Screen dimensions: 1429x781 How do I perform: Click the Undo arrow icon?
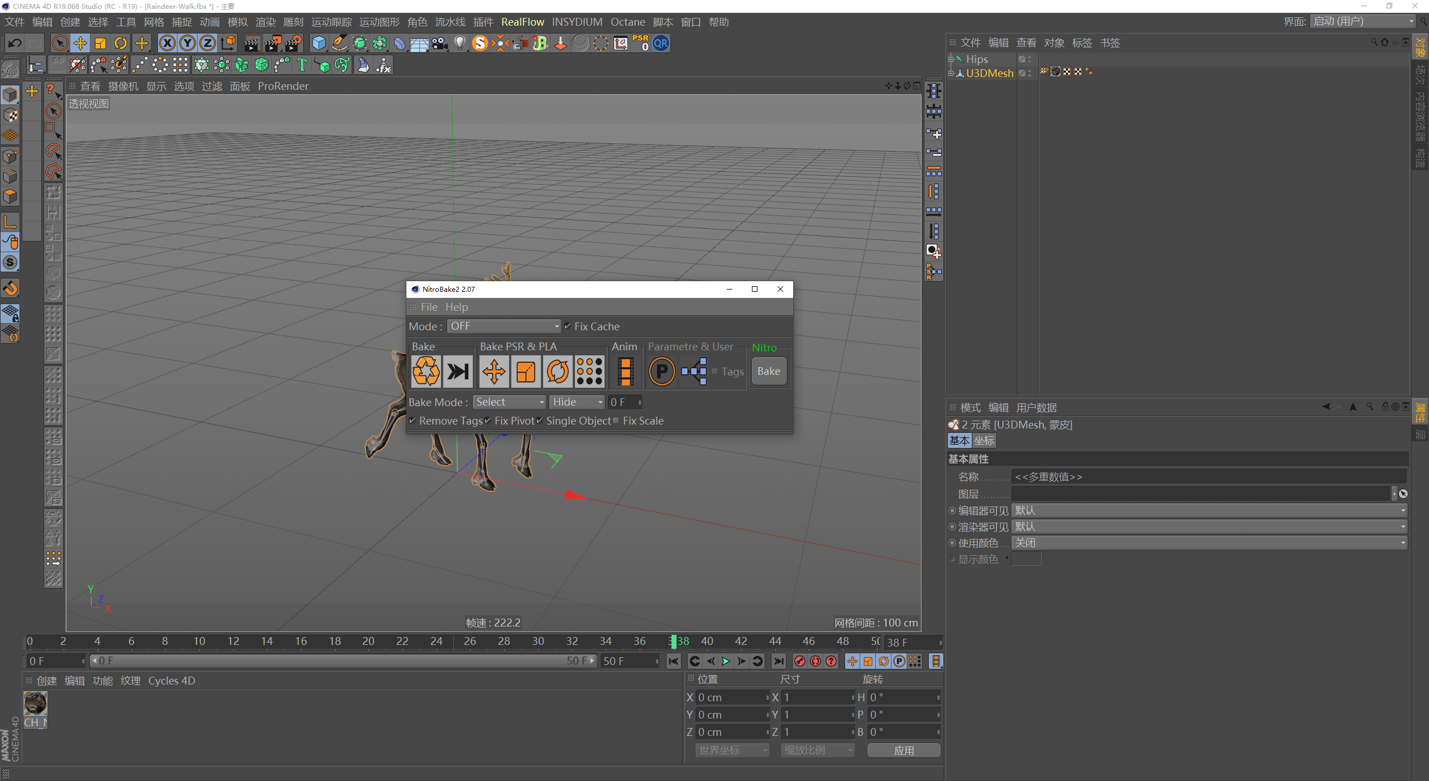[15, 43]
